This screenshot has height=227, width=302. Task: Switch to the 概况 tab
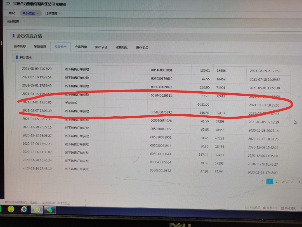pos(12,13)
